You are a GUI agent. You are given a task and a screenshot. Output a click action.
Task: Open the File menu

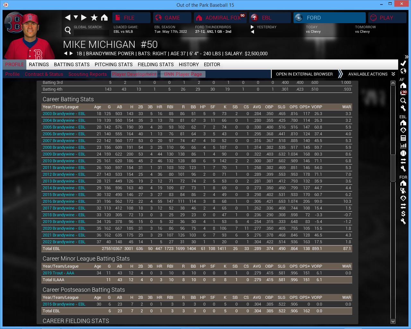(131, 18)
